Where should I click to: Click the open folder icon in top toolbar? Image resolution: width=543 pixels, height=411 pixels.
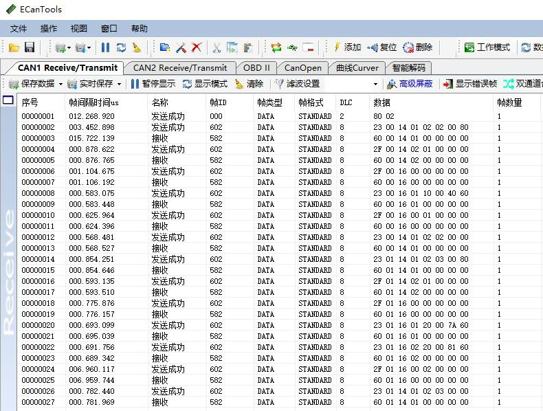click(14, 47)
